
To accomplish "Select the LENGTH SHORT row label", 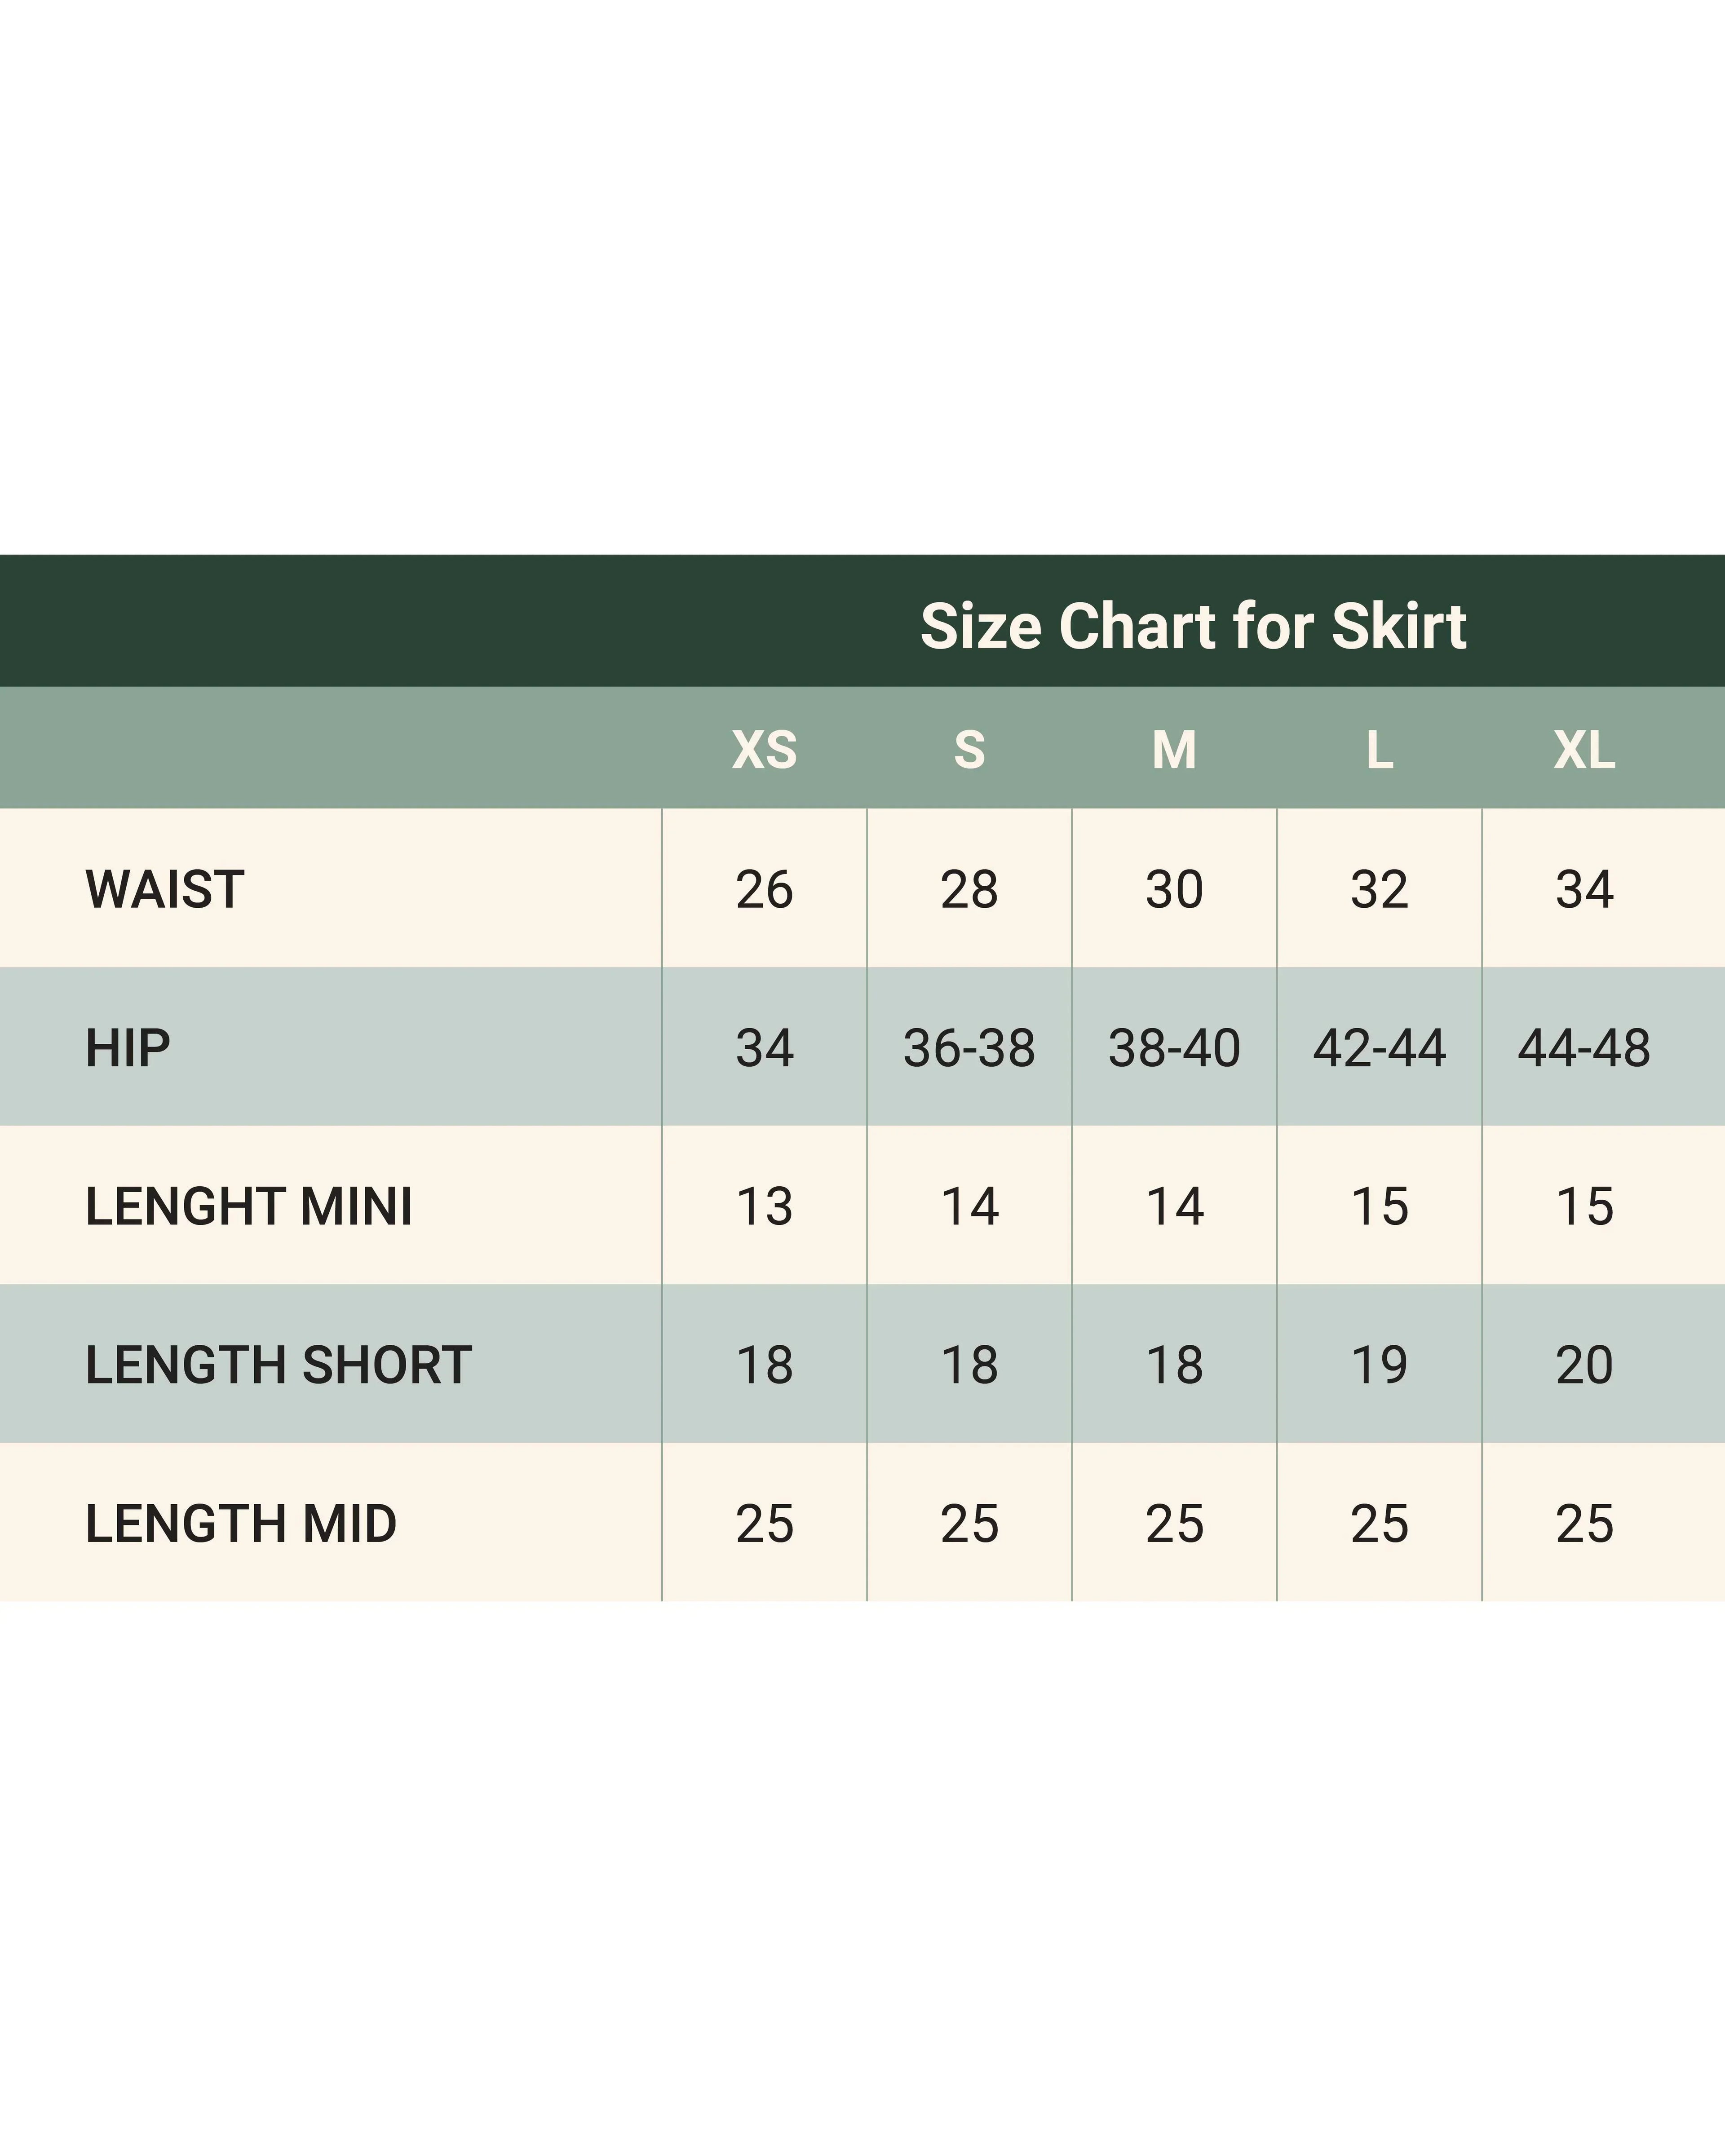I will (x=278, y=1365).
